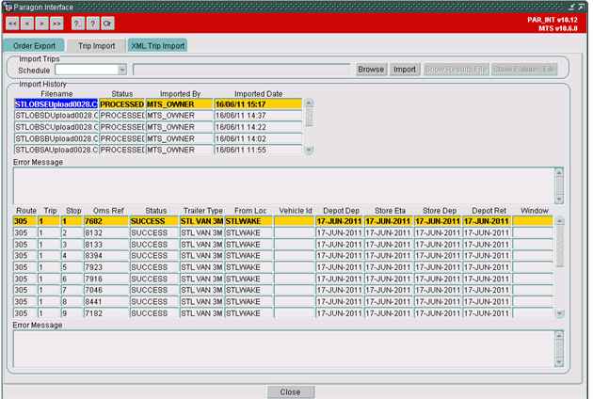Image resolution: width=593 pixels, height=399 pixels.
Task: Click the import file path field
Action: coord(242,70)
